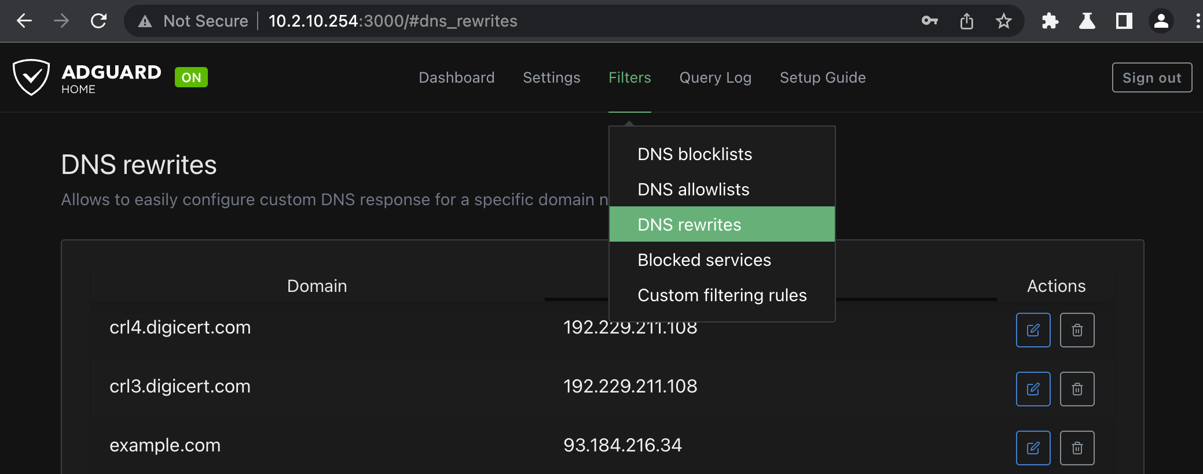Viewport: 1203px width, 474px height.
Task: Choose DNS allowlists in the dropdown
Action: pyautogui.click(x=693, y=190)
